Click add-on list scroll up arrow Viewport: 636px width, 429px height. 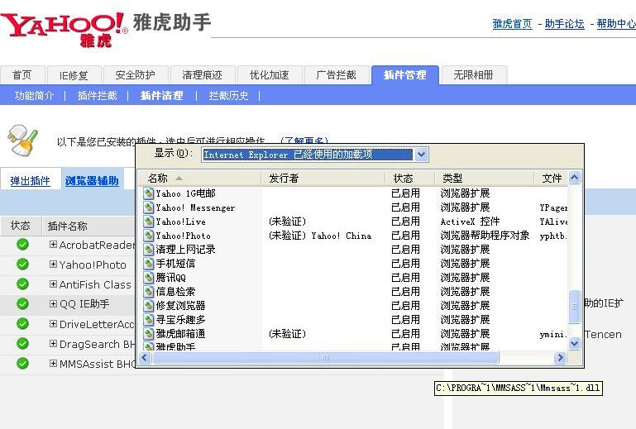point(574,177)
